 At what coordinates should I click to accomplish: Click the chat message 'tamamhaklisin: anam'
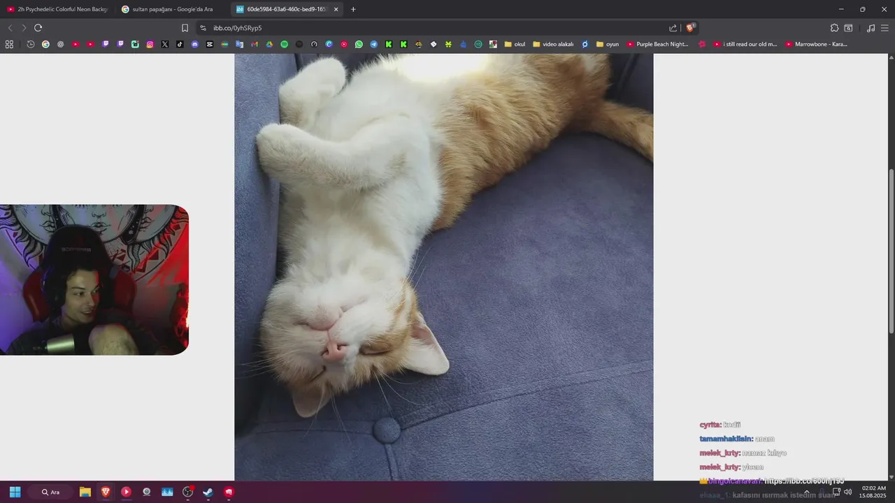tap(737, 439)
